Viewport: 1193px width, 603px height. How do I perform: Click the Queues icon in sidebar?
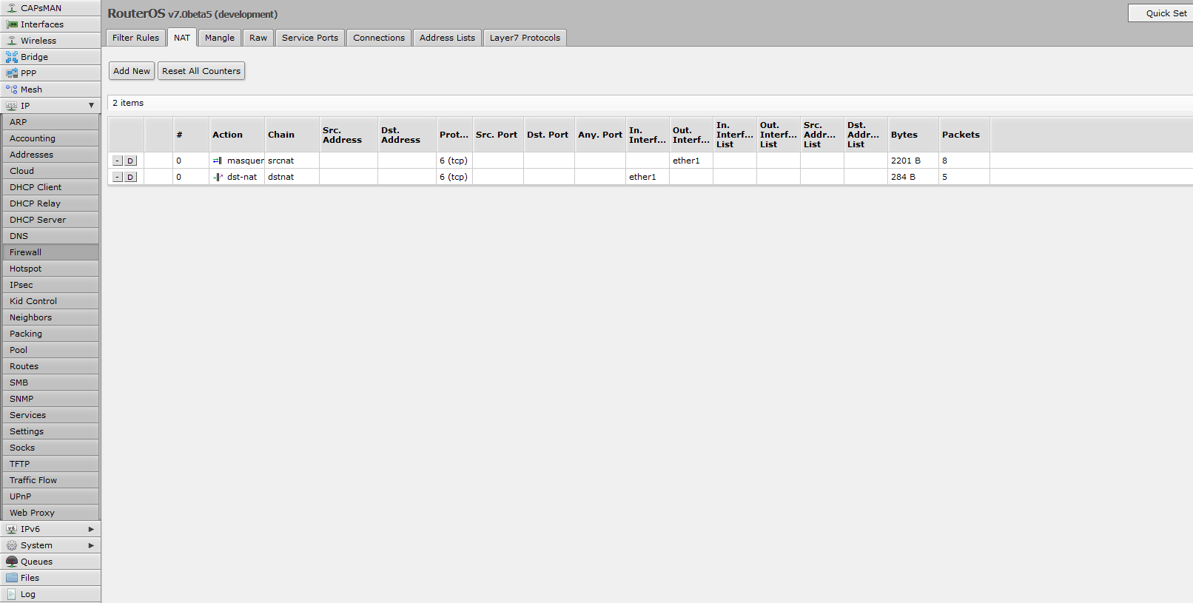(12, 562)
